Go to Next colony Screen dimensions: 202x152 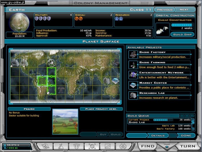coord(184,10)
